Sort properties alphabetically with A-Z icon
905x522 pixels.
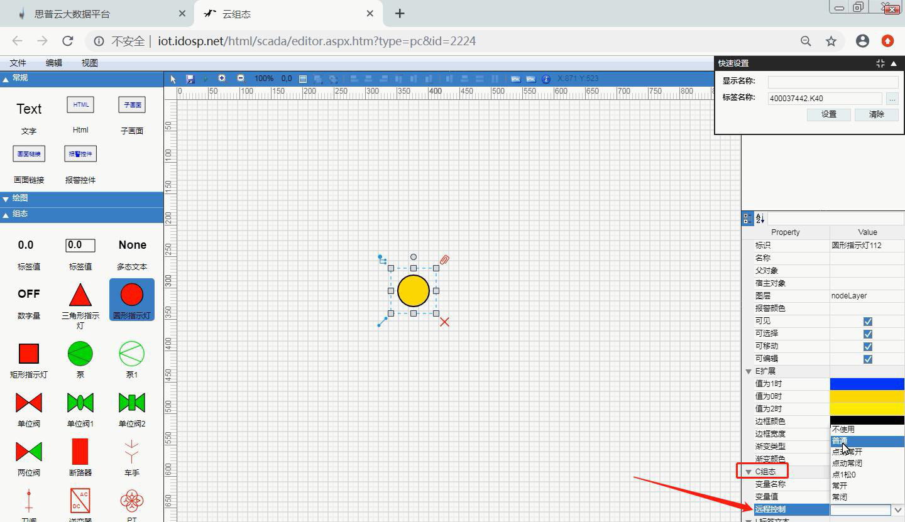(760, 219)
